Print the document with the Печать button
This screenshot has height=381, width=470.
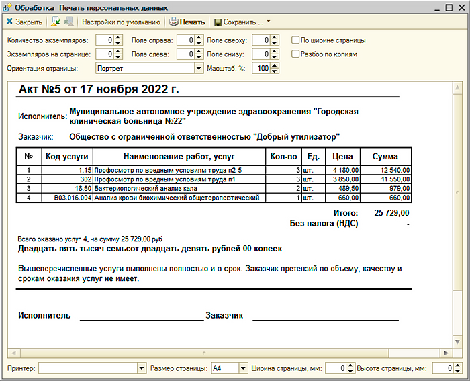pyautogui.click(x=187, y=22)
